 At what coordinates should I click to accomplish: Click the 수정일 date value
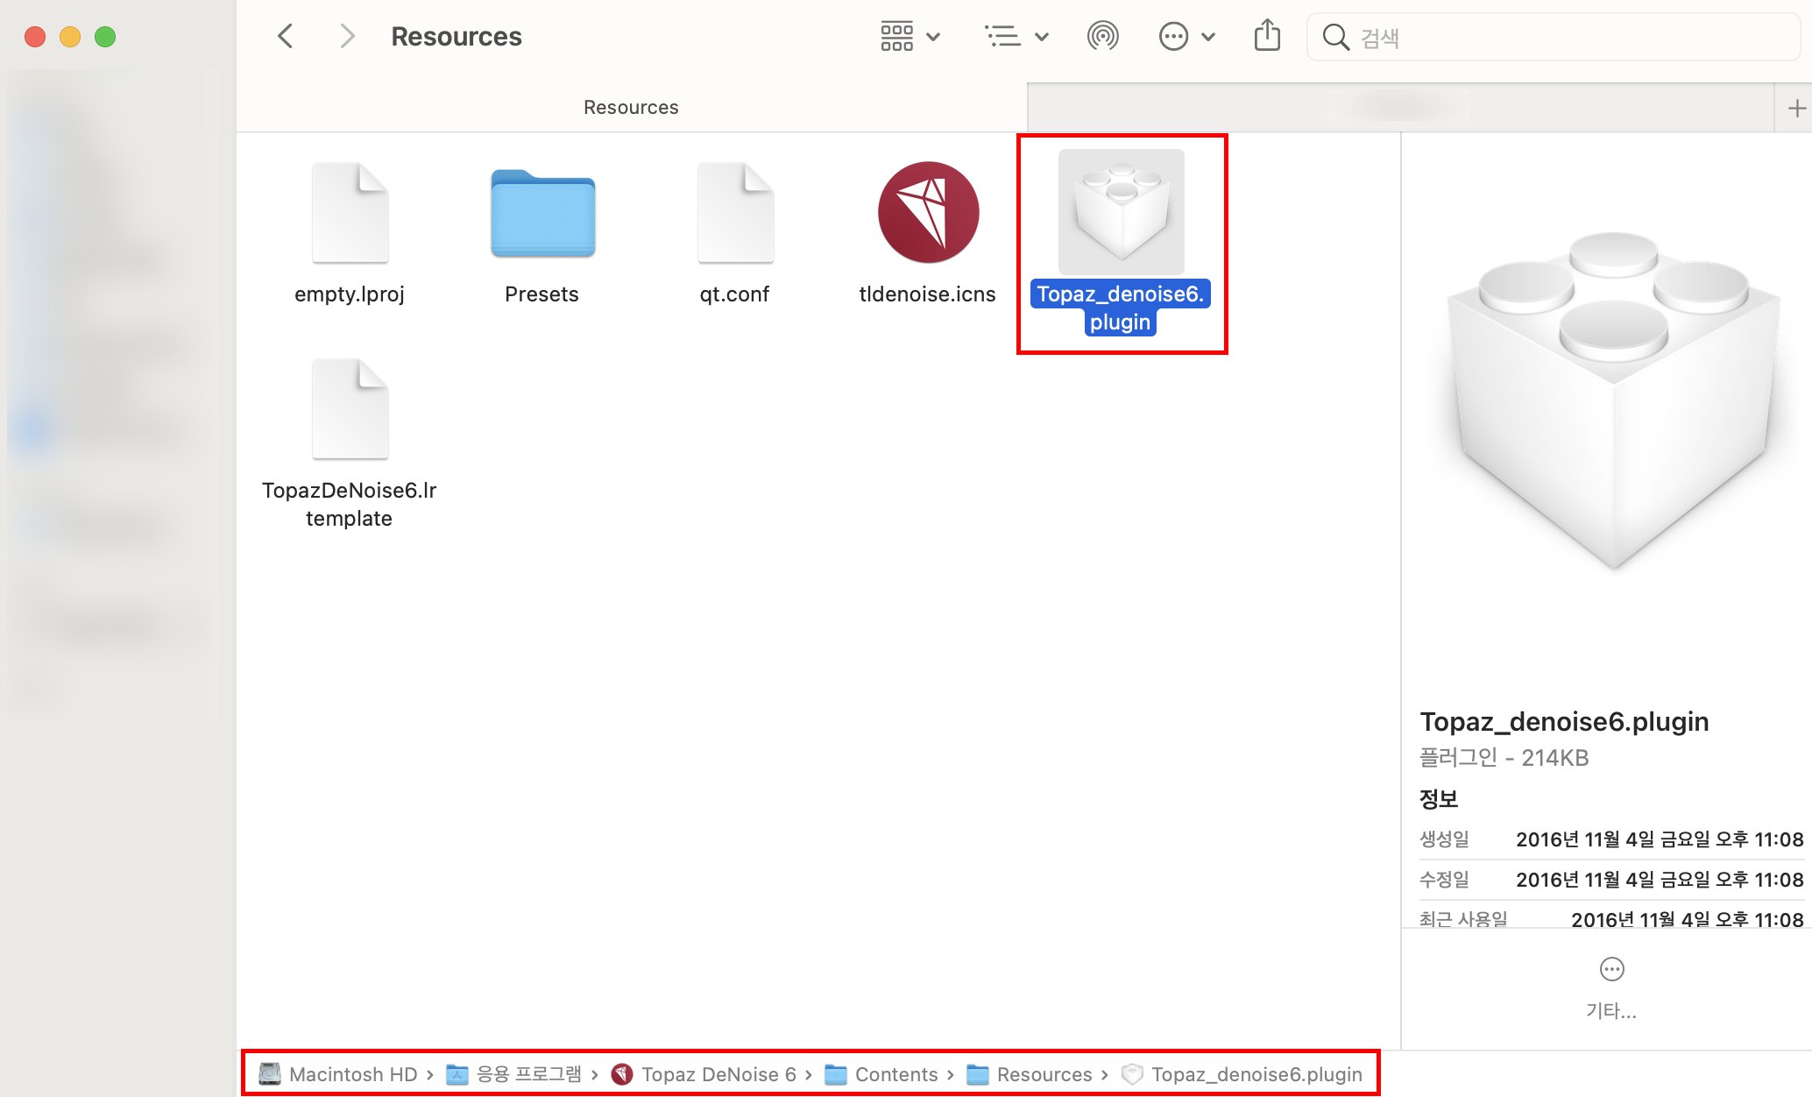1660,880
